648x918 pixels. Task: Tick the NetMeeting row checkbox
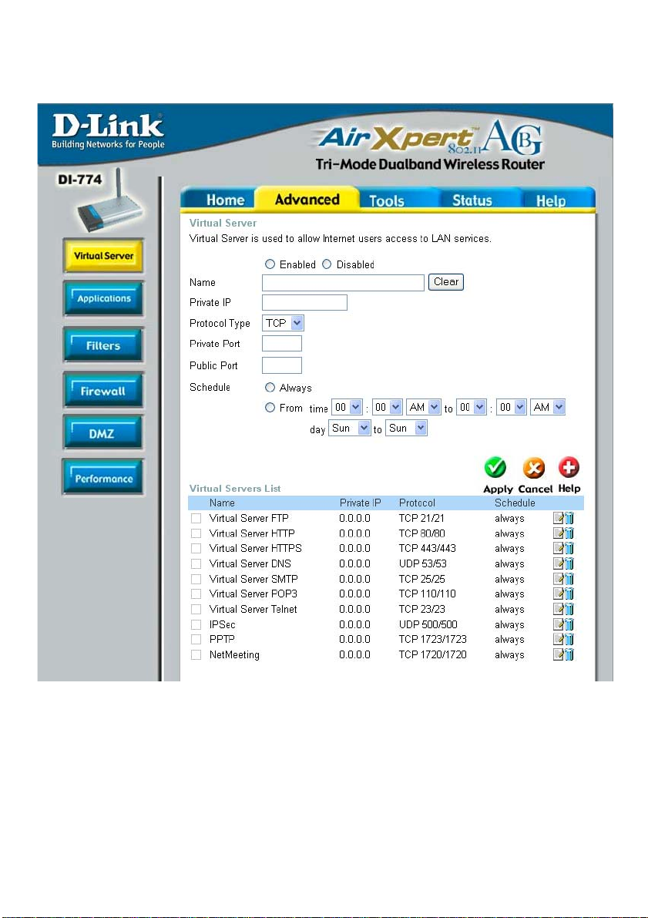click(x=196, y=654)
